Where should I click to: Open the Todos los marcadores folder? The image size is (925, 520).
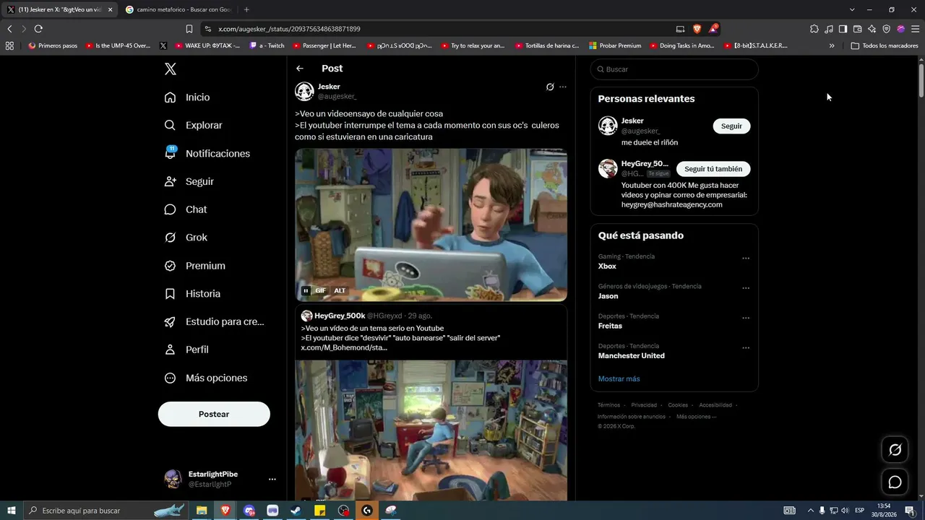click(x=885, y=45)
